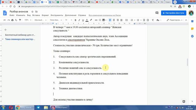Open the Редактирование mode dropdown
The image size is (196, 110).
[174, 20]
